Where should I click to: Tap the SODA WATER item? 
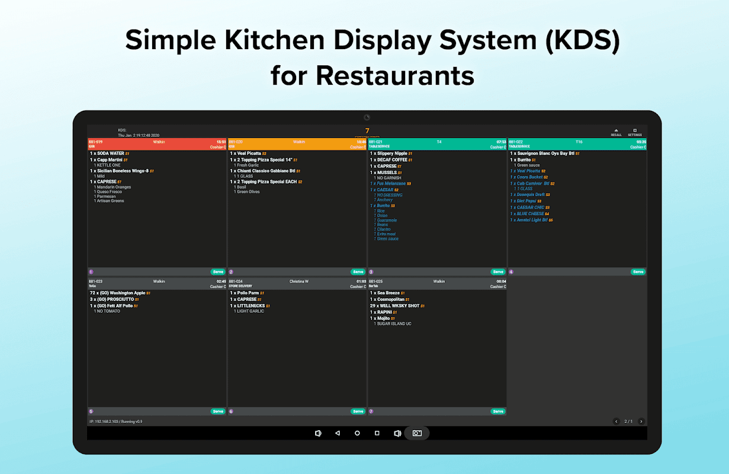(x=110, y=153)
